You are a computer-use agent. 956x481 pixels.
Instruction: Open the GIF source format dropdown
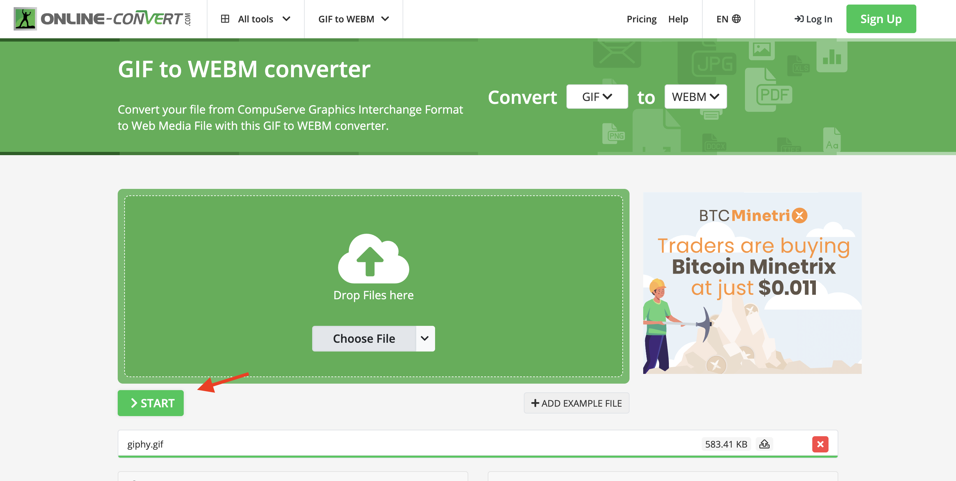click(x=597, y=97)
